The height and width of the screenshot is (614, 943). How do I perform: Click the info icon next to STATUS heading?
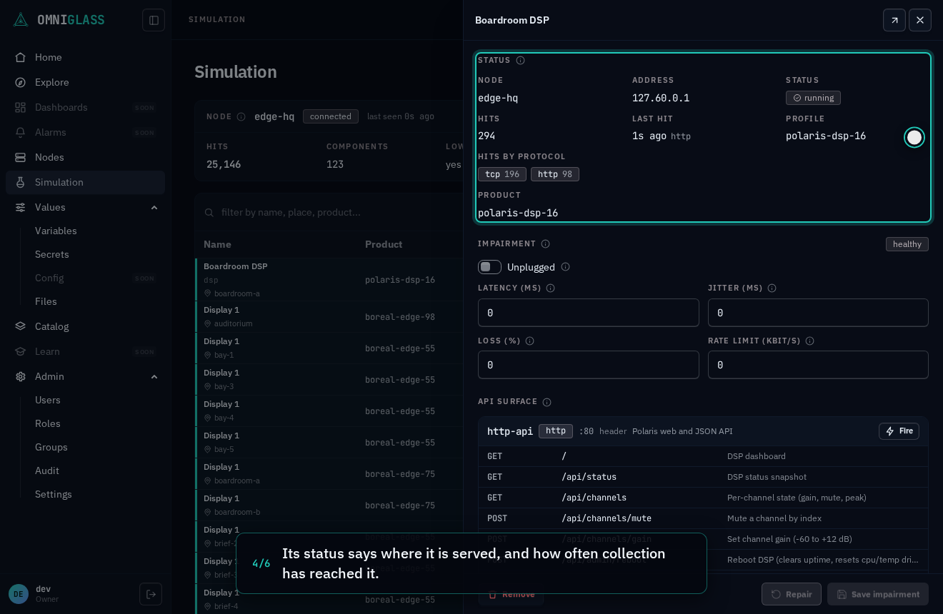point(520,61)
